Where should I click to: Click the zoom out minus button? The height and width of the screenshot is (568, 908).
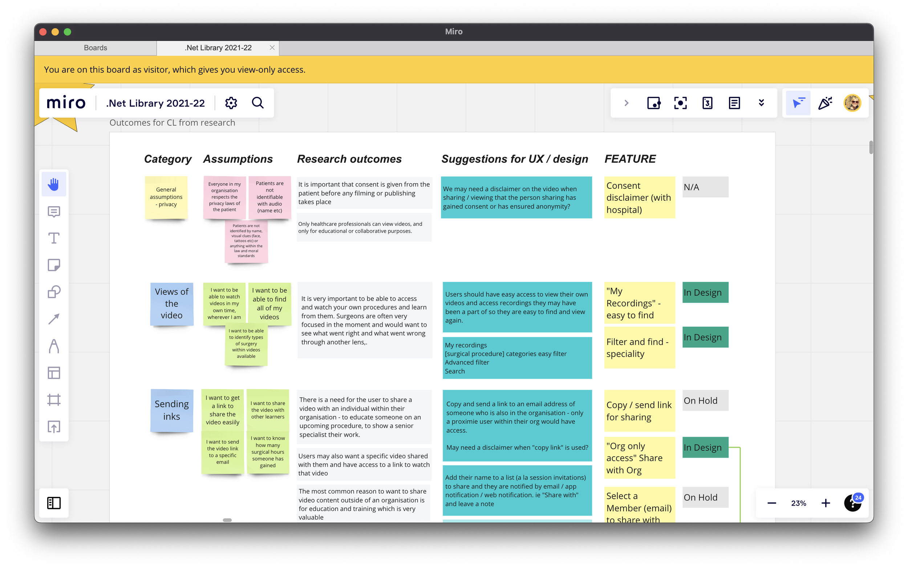pyautogui.click(x=771, y=503)
